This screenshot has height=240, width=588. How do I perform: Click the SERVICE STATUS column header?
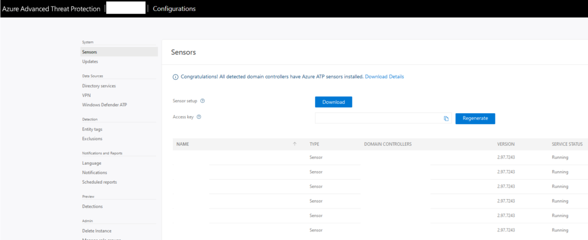pos(567,144)
